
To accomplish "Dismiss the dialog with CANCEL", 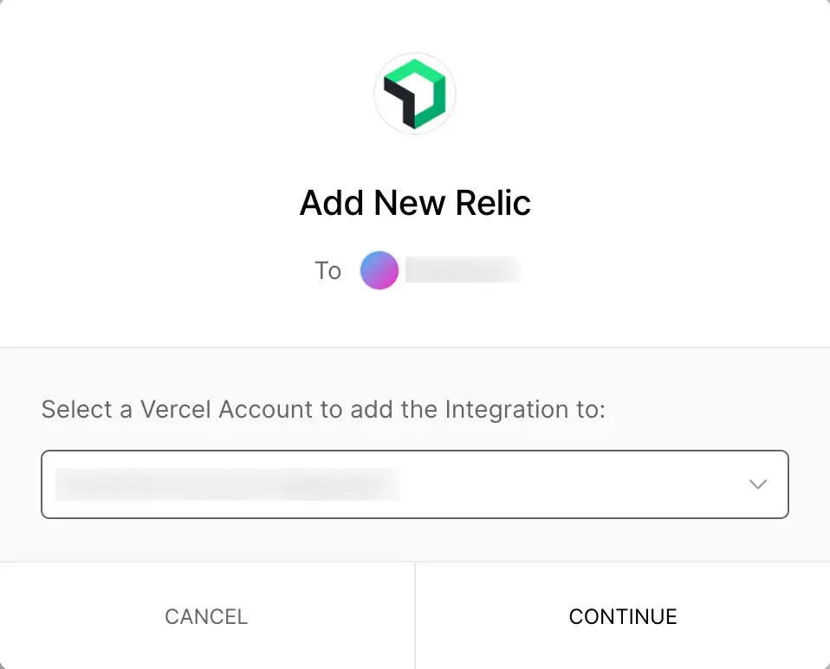I will click(206, 616).
